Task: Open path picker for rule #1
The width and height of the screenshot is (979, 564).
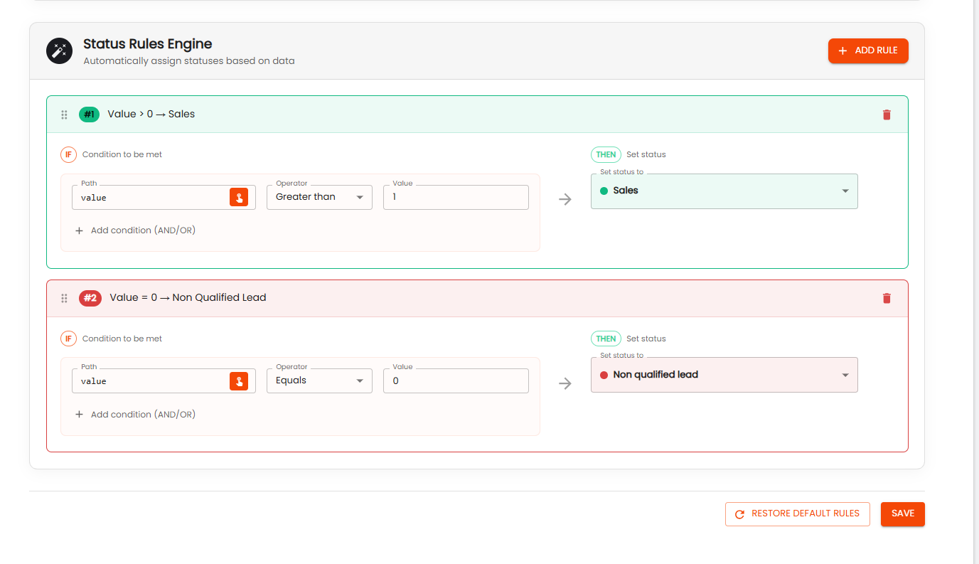Action: coord(239,198)
